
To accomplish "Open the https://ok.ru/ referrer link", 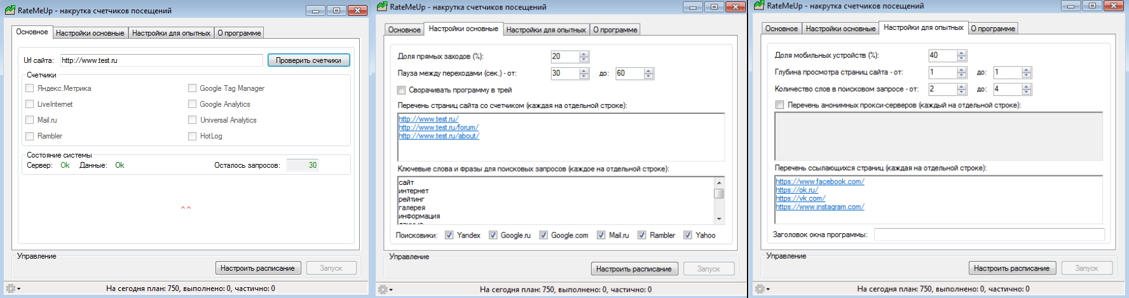I will [797, 190].
